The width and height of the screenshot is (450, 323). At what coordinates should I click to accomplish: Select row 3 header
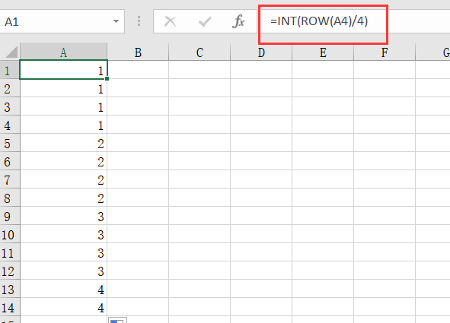pyautogui.click(x=10, y=106)
